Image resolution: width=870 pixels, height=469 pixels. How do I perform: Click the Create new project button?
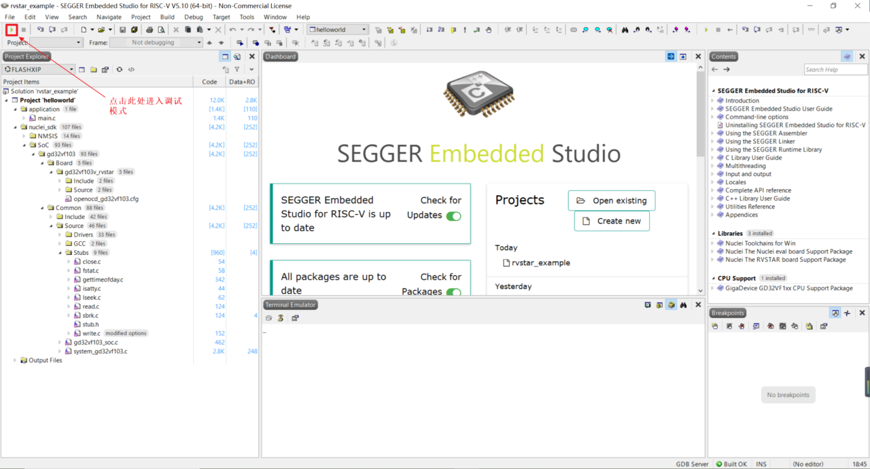(x=612, y=221)
